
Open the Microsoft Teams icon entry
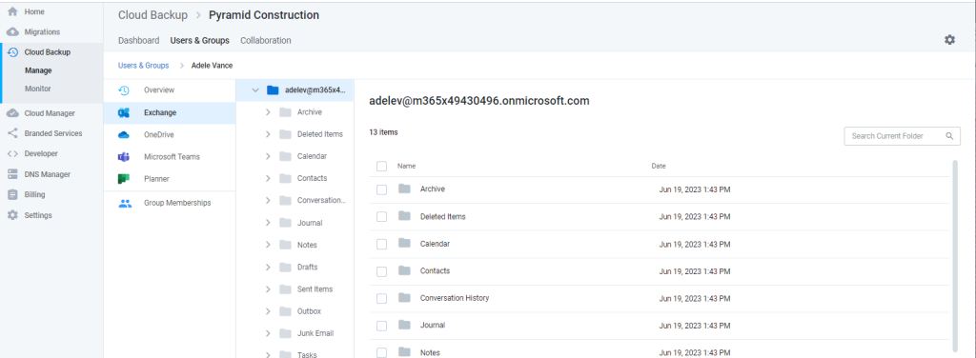(x=123, y=156)
